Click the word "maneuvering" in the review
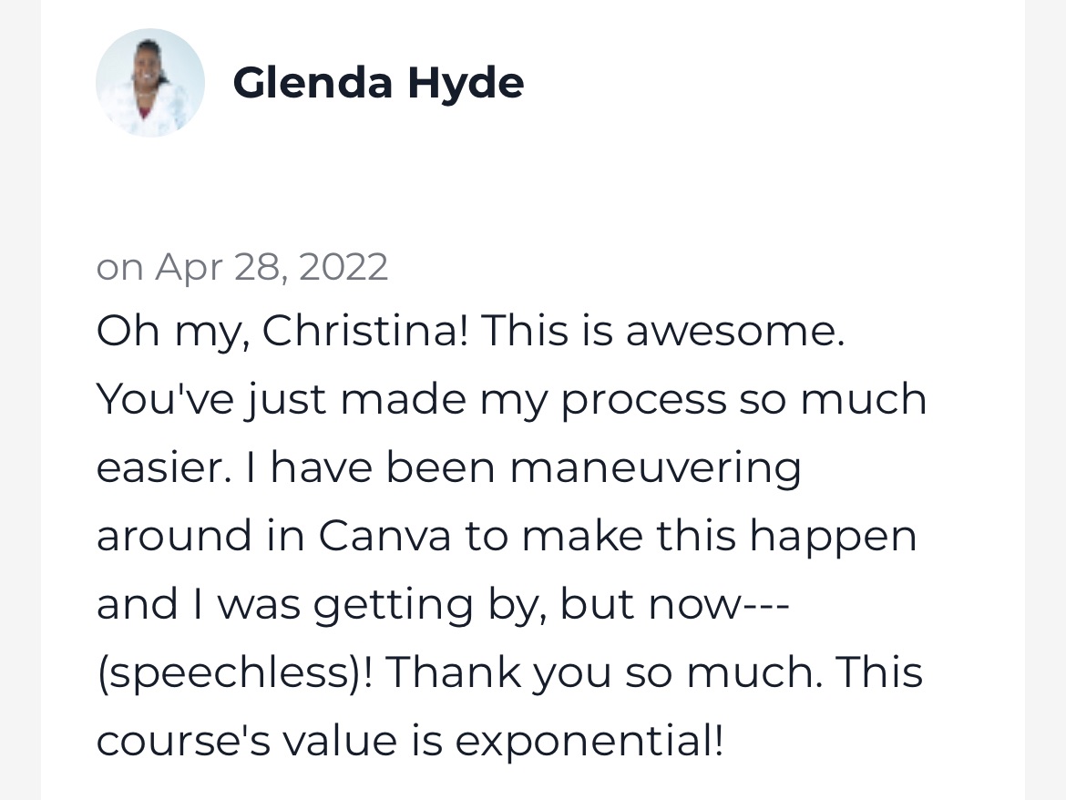Viewport: 1066px width, 800px height. tap(655, 468)
